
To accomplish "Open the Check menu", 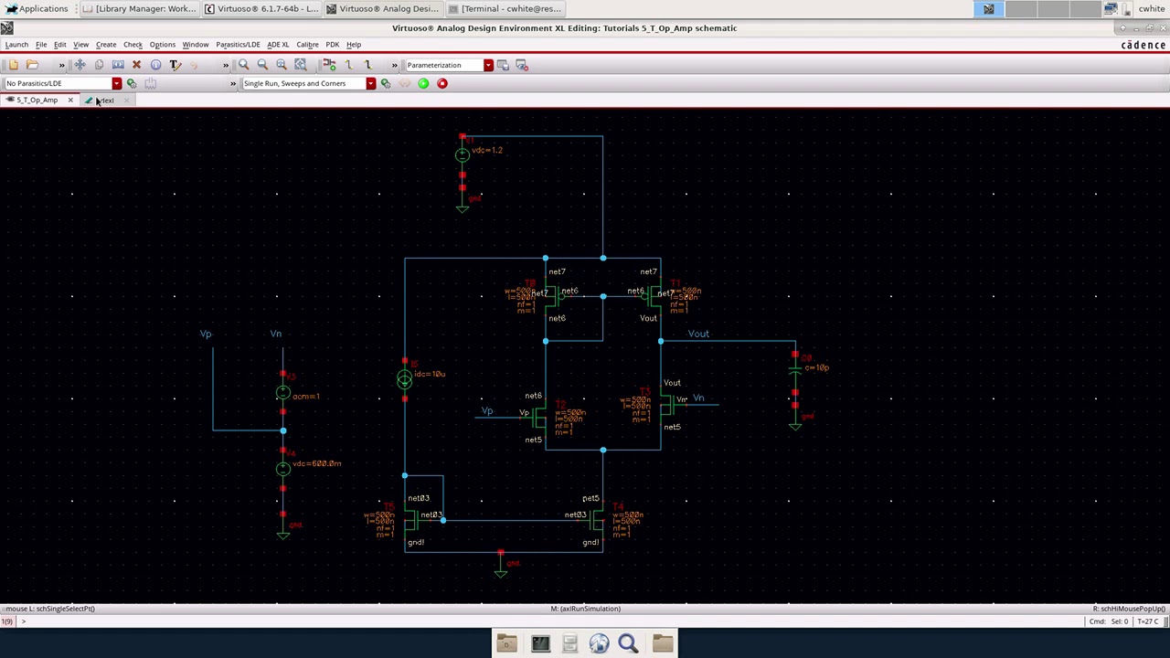I will tap(133, 44).
